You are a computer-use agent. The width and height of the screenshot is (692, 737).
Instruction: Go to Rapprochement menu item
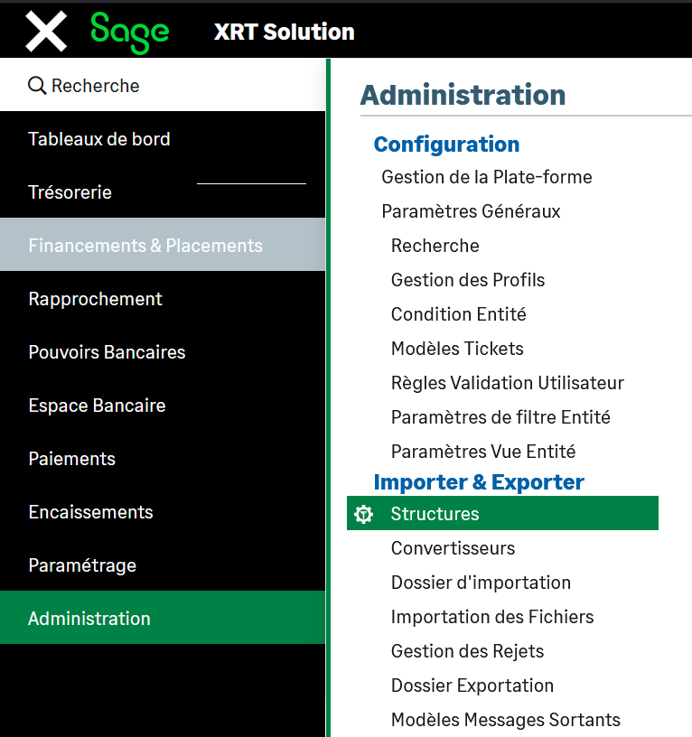tap(95, 299)
